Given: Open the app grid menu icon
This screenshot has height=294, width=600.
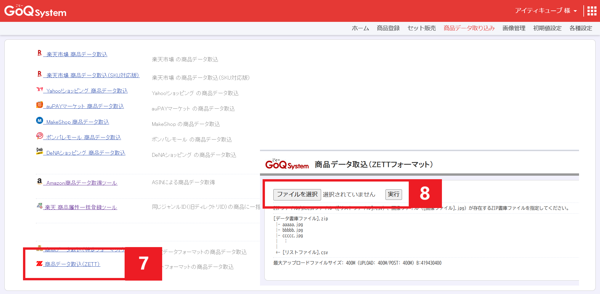Looking at the screenshot, I should tap(592, 11).
